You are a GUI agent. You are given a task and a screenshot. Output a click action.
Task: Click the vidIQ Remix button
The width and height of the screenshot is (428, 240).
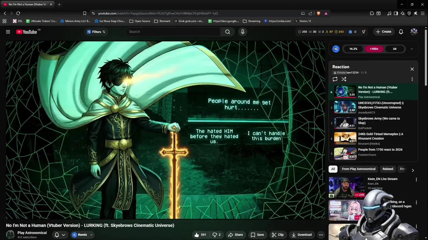(80, 235)
